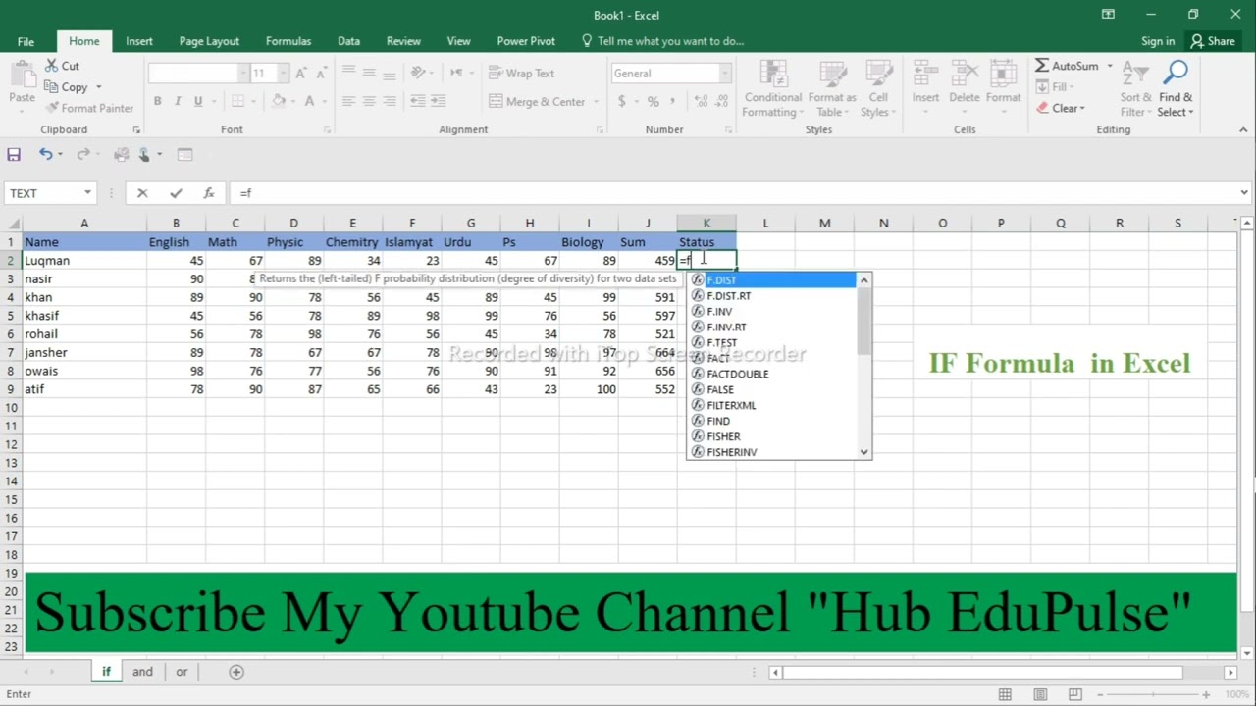Open the 'and' worksheet tab

point(142,672)
